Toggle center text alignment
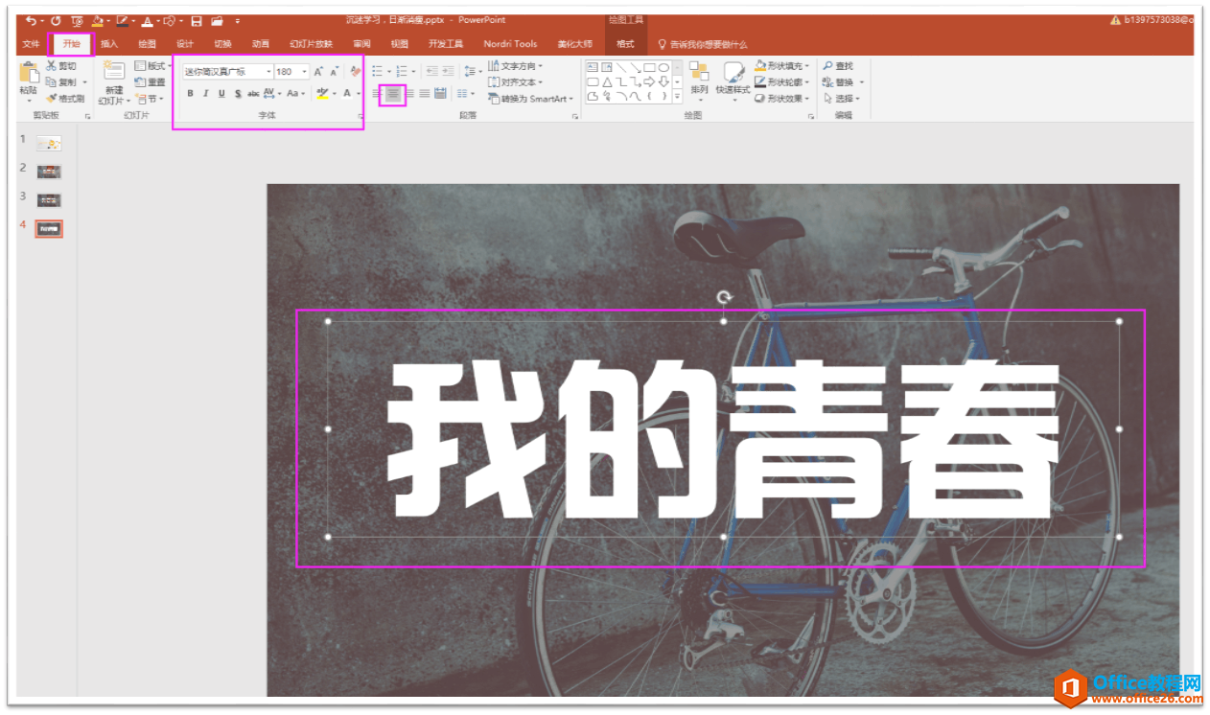Image resolution: width=1210 pixels, height=715 pixels. click(x=393, y=95)
